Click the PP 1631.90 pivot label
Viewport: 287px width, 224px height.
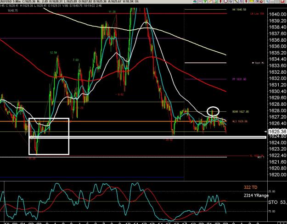239,79
